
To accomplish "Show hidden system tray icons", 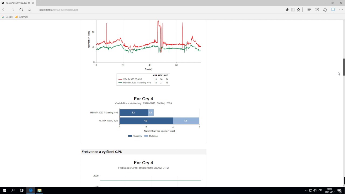I will [306, 190].
